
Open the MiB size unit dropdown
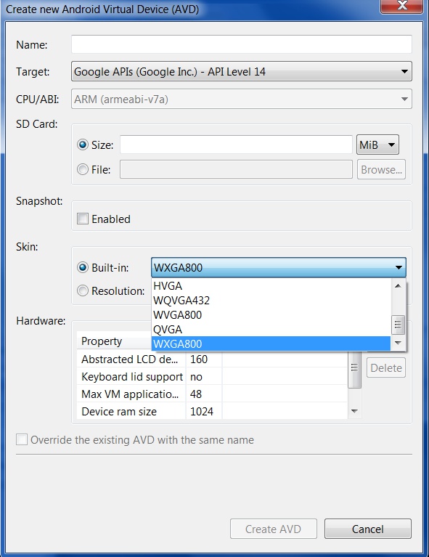point(377,145)
